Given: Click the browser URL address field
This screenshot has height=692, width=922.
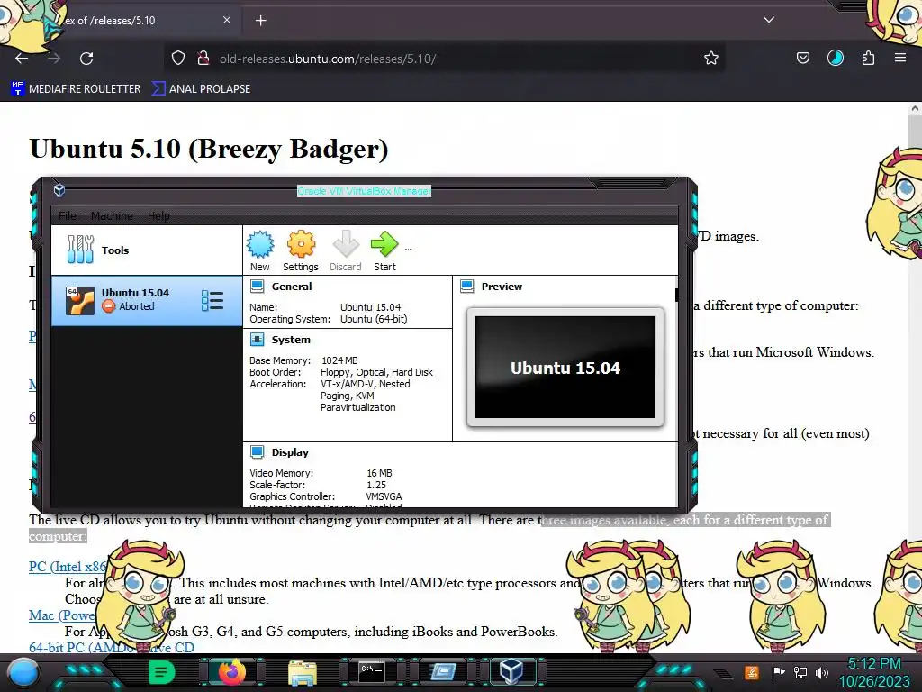Looking at the screenshot, I should (x=447, y=59).
